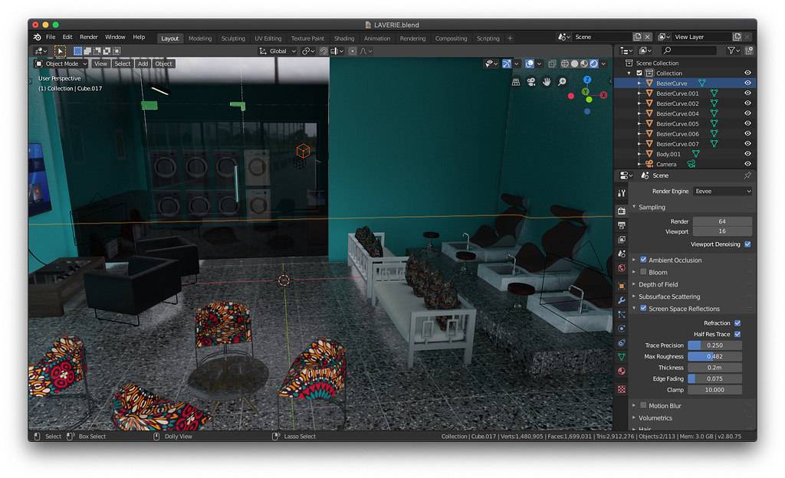785x478 pixels.
Task: Open viewport Select menu button
Action: (x=122, y=64)
